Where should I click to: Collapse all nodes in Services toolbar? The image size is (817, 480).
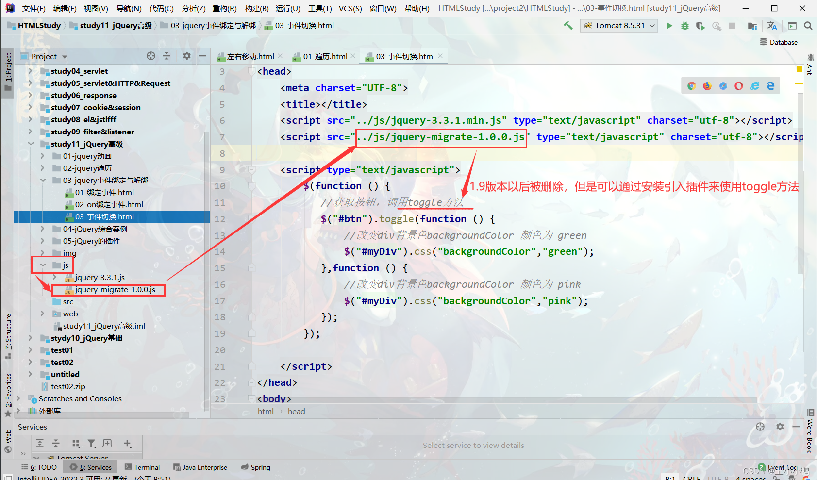click(x=56, y=443)
